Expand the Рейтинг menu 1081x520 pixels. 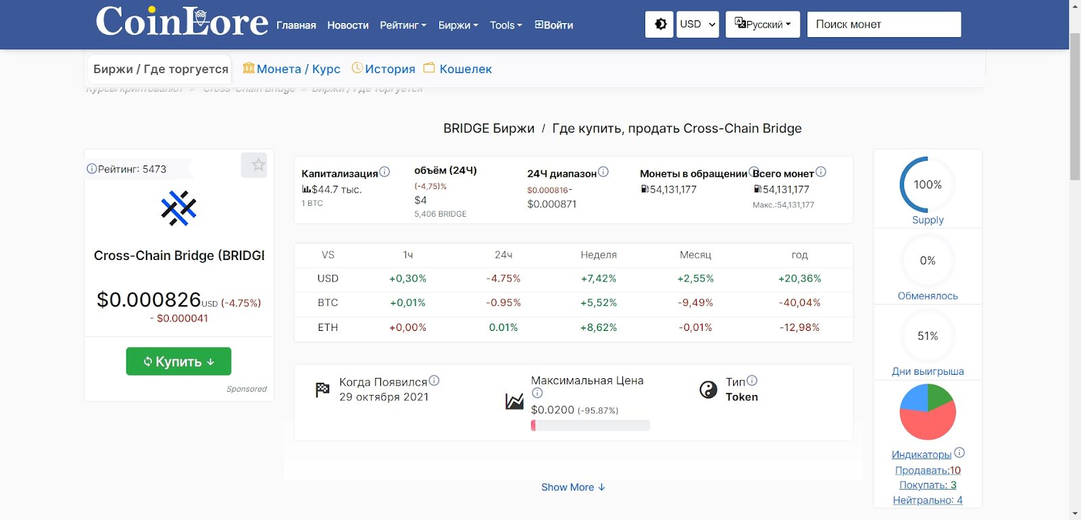click(403, 25)
